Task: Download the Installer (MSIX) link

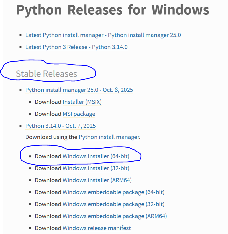Action: click(82, 102)
